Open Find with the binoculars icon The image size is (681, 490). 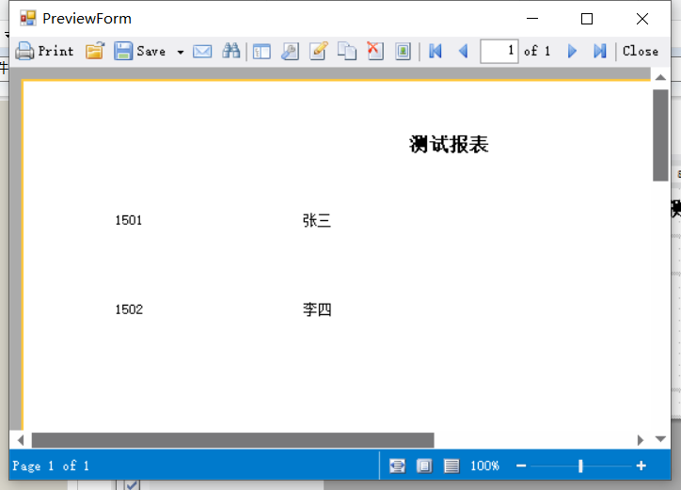[230, 51]
